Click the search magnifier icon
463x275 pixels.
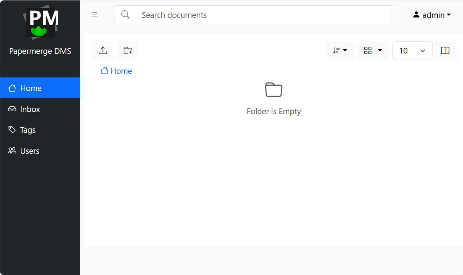click(x=125, y=15)
